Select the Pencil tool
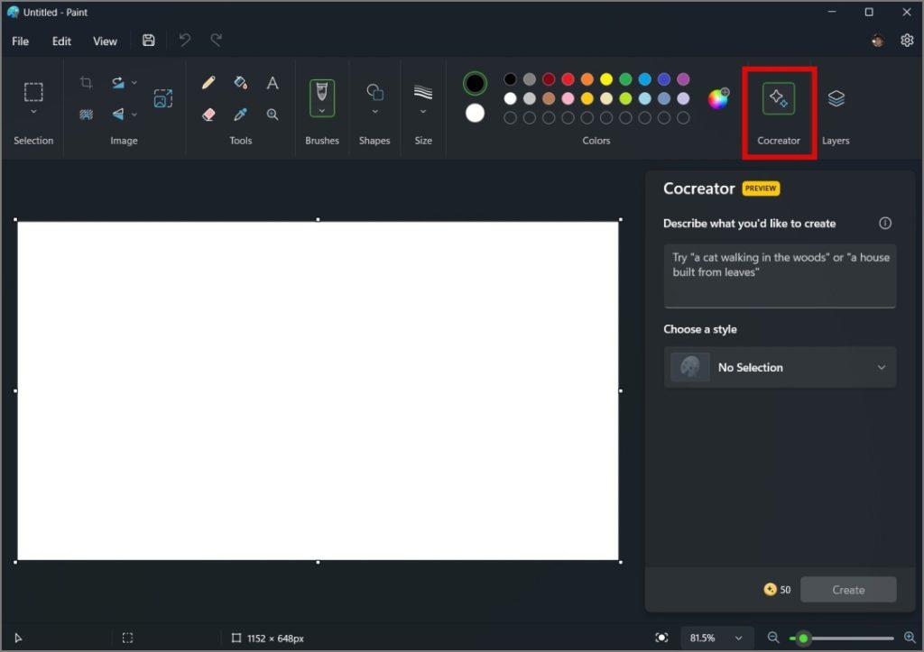The width and height of the screenshot is (924, 652). coord(208,82)
